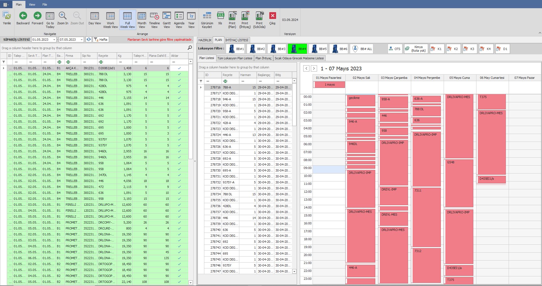
Task: Switch to Work Week View
Action: pos(110,20)
